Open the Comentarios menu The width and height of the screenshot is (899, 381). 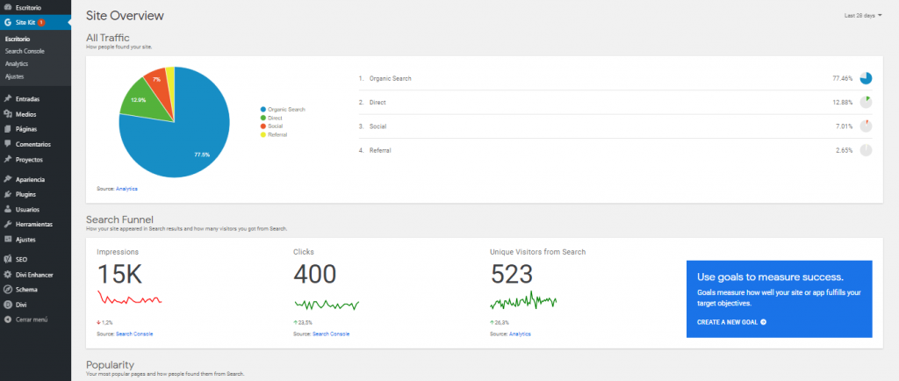click(35, 144)
